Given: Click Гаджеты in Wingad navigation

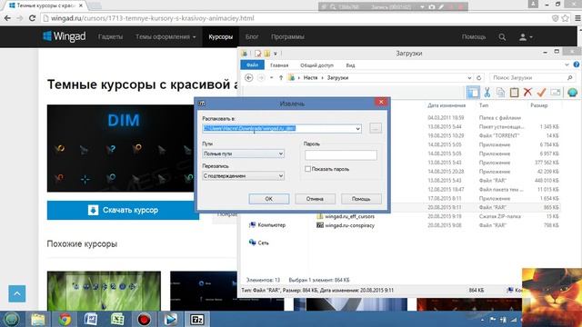Looking at the screenshot, I should (110, 36).
